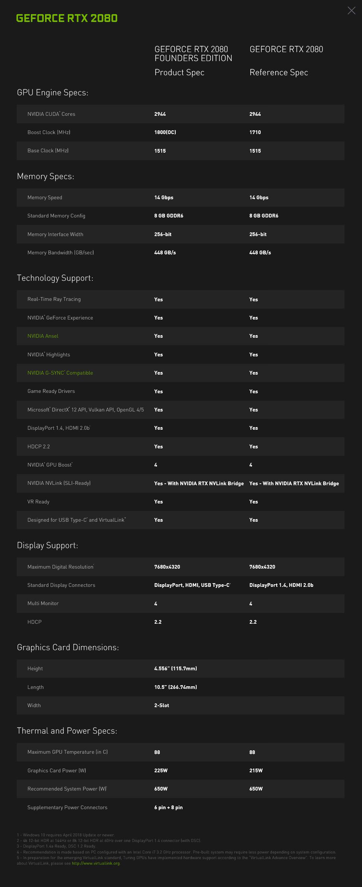Click the 225W Graphics Card Power value
The width and height of the screenshot is (362, 887).
(161, 770)
